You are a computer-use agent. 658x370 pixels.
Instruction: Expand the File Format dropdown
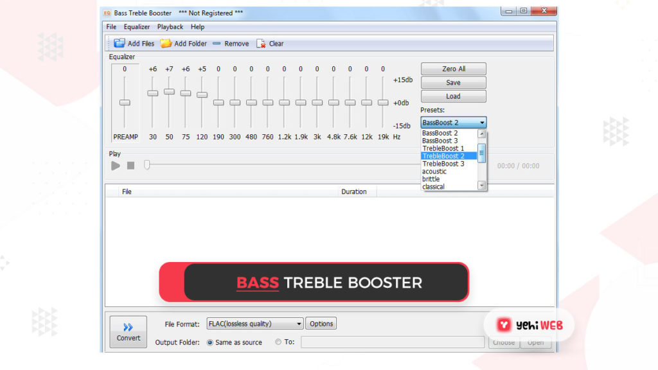pos(299,324)
